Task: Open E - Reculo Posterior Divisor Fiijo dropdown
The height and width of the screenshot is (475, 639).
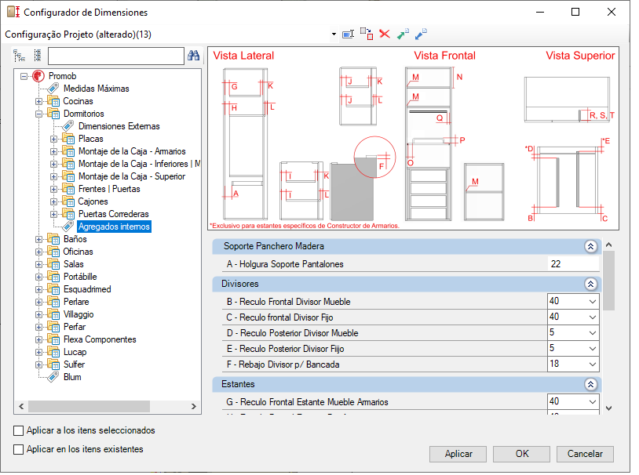Action: [593, 349]
